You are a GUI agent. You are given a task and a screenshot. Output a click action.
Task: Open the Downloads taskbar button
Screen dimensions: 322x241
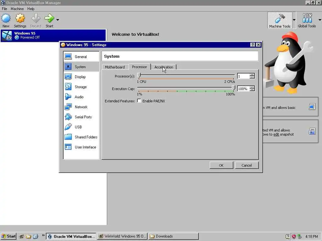pyautogui.click(x=173, y=236)
